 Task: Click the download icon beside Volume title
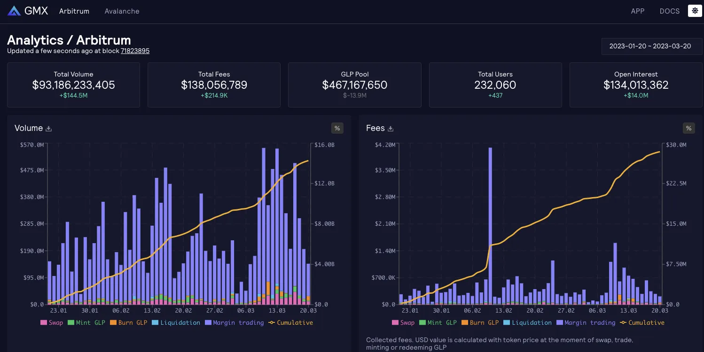pos(47,128)
